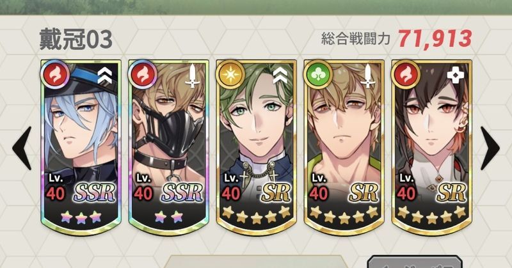
Task: Tap total combat power value 71,913
Action: pos(435,39)
